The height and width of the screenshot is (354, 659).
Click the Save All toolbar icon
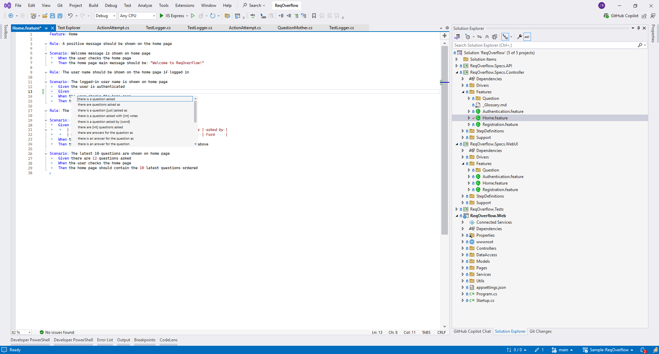tap(60, 16)
